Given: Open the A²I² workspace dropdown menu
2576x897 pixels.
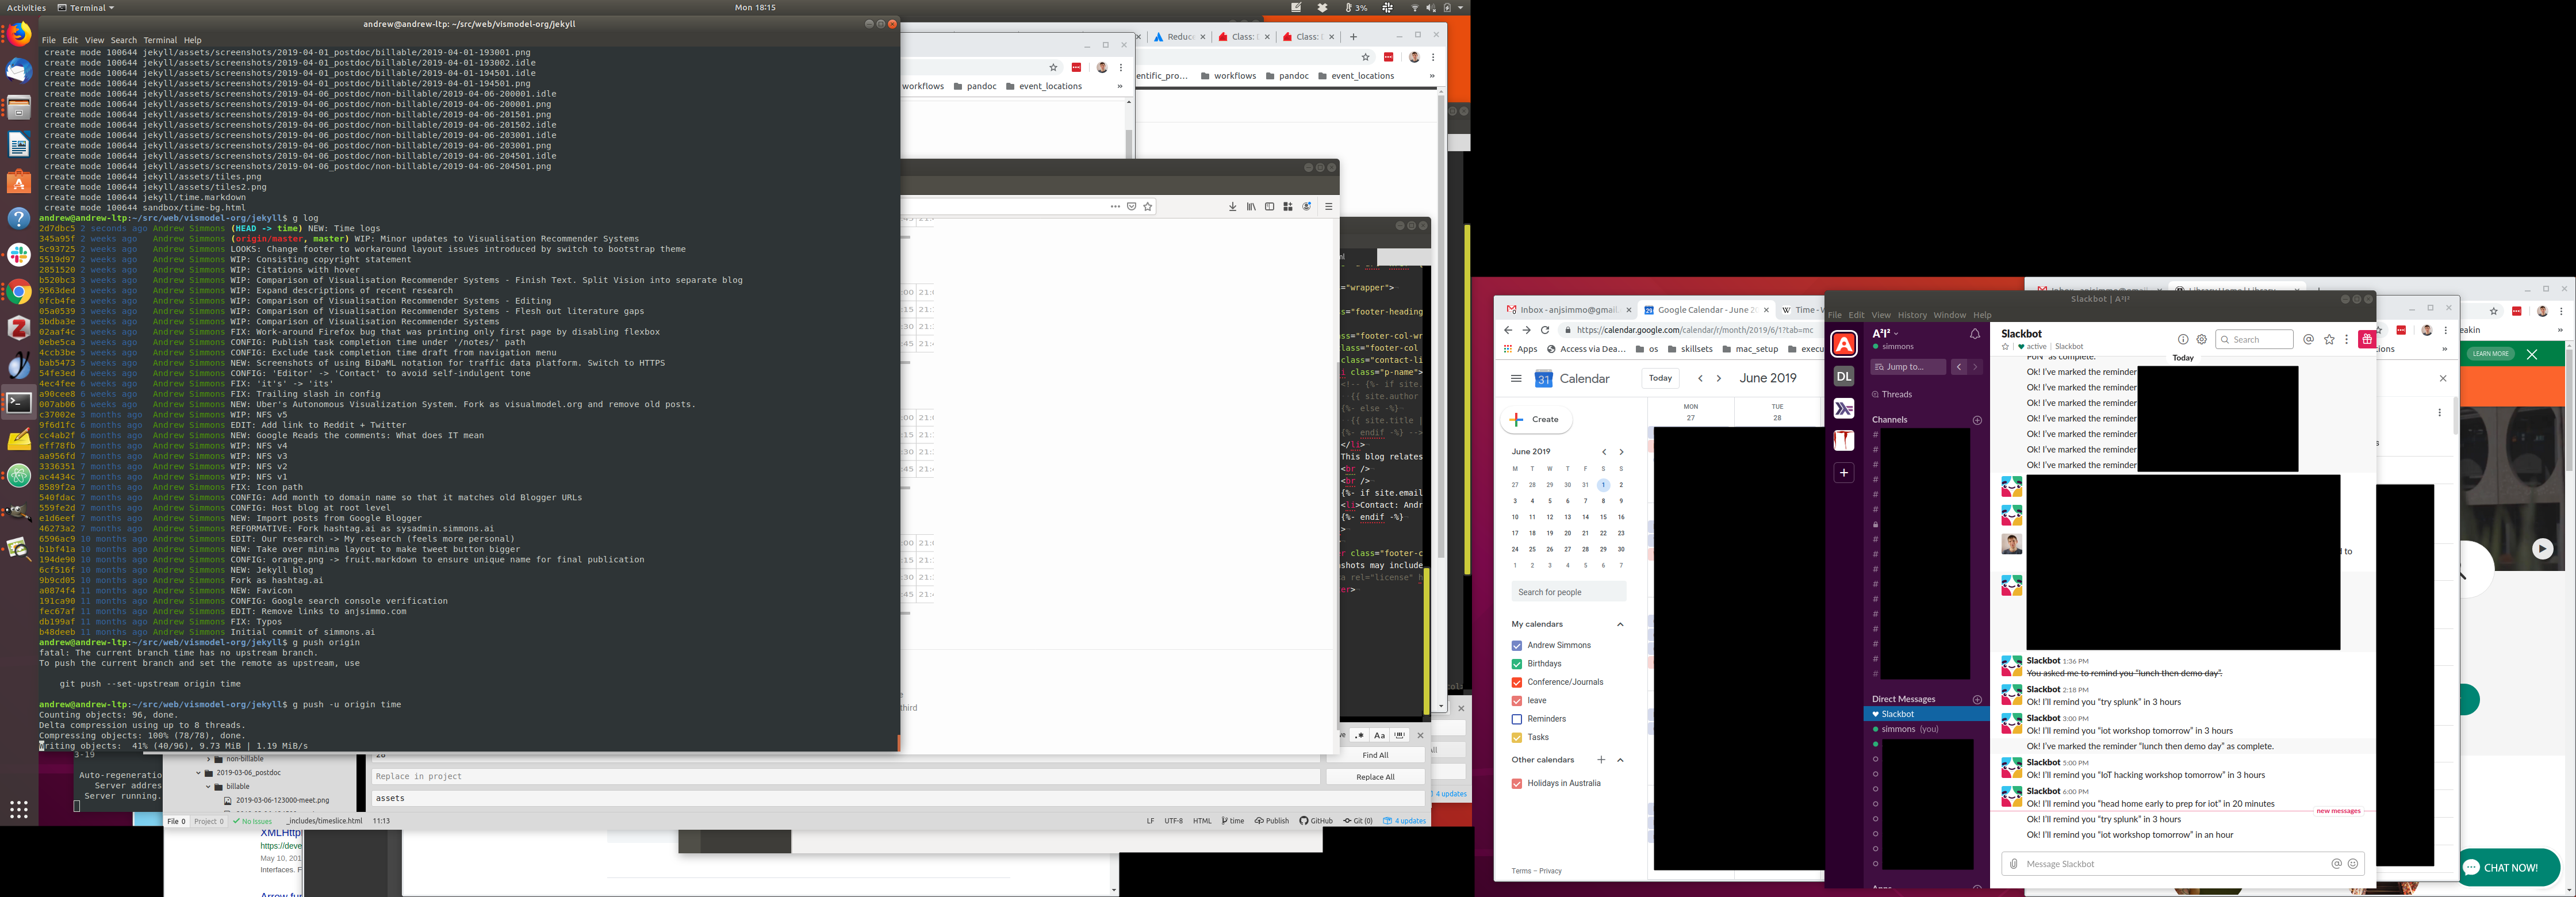Looking at the screenshot, I should click(x=1885, y=333).
